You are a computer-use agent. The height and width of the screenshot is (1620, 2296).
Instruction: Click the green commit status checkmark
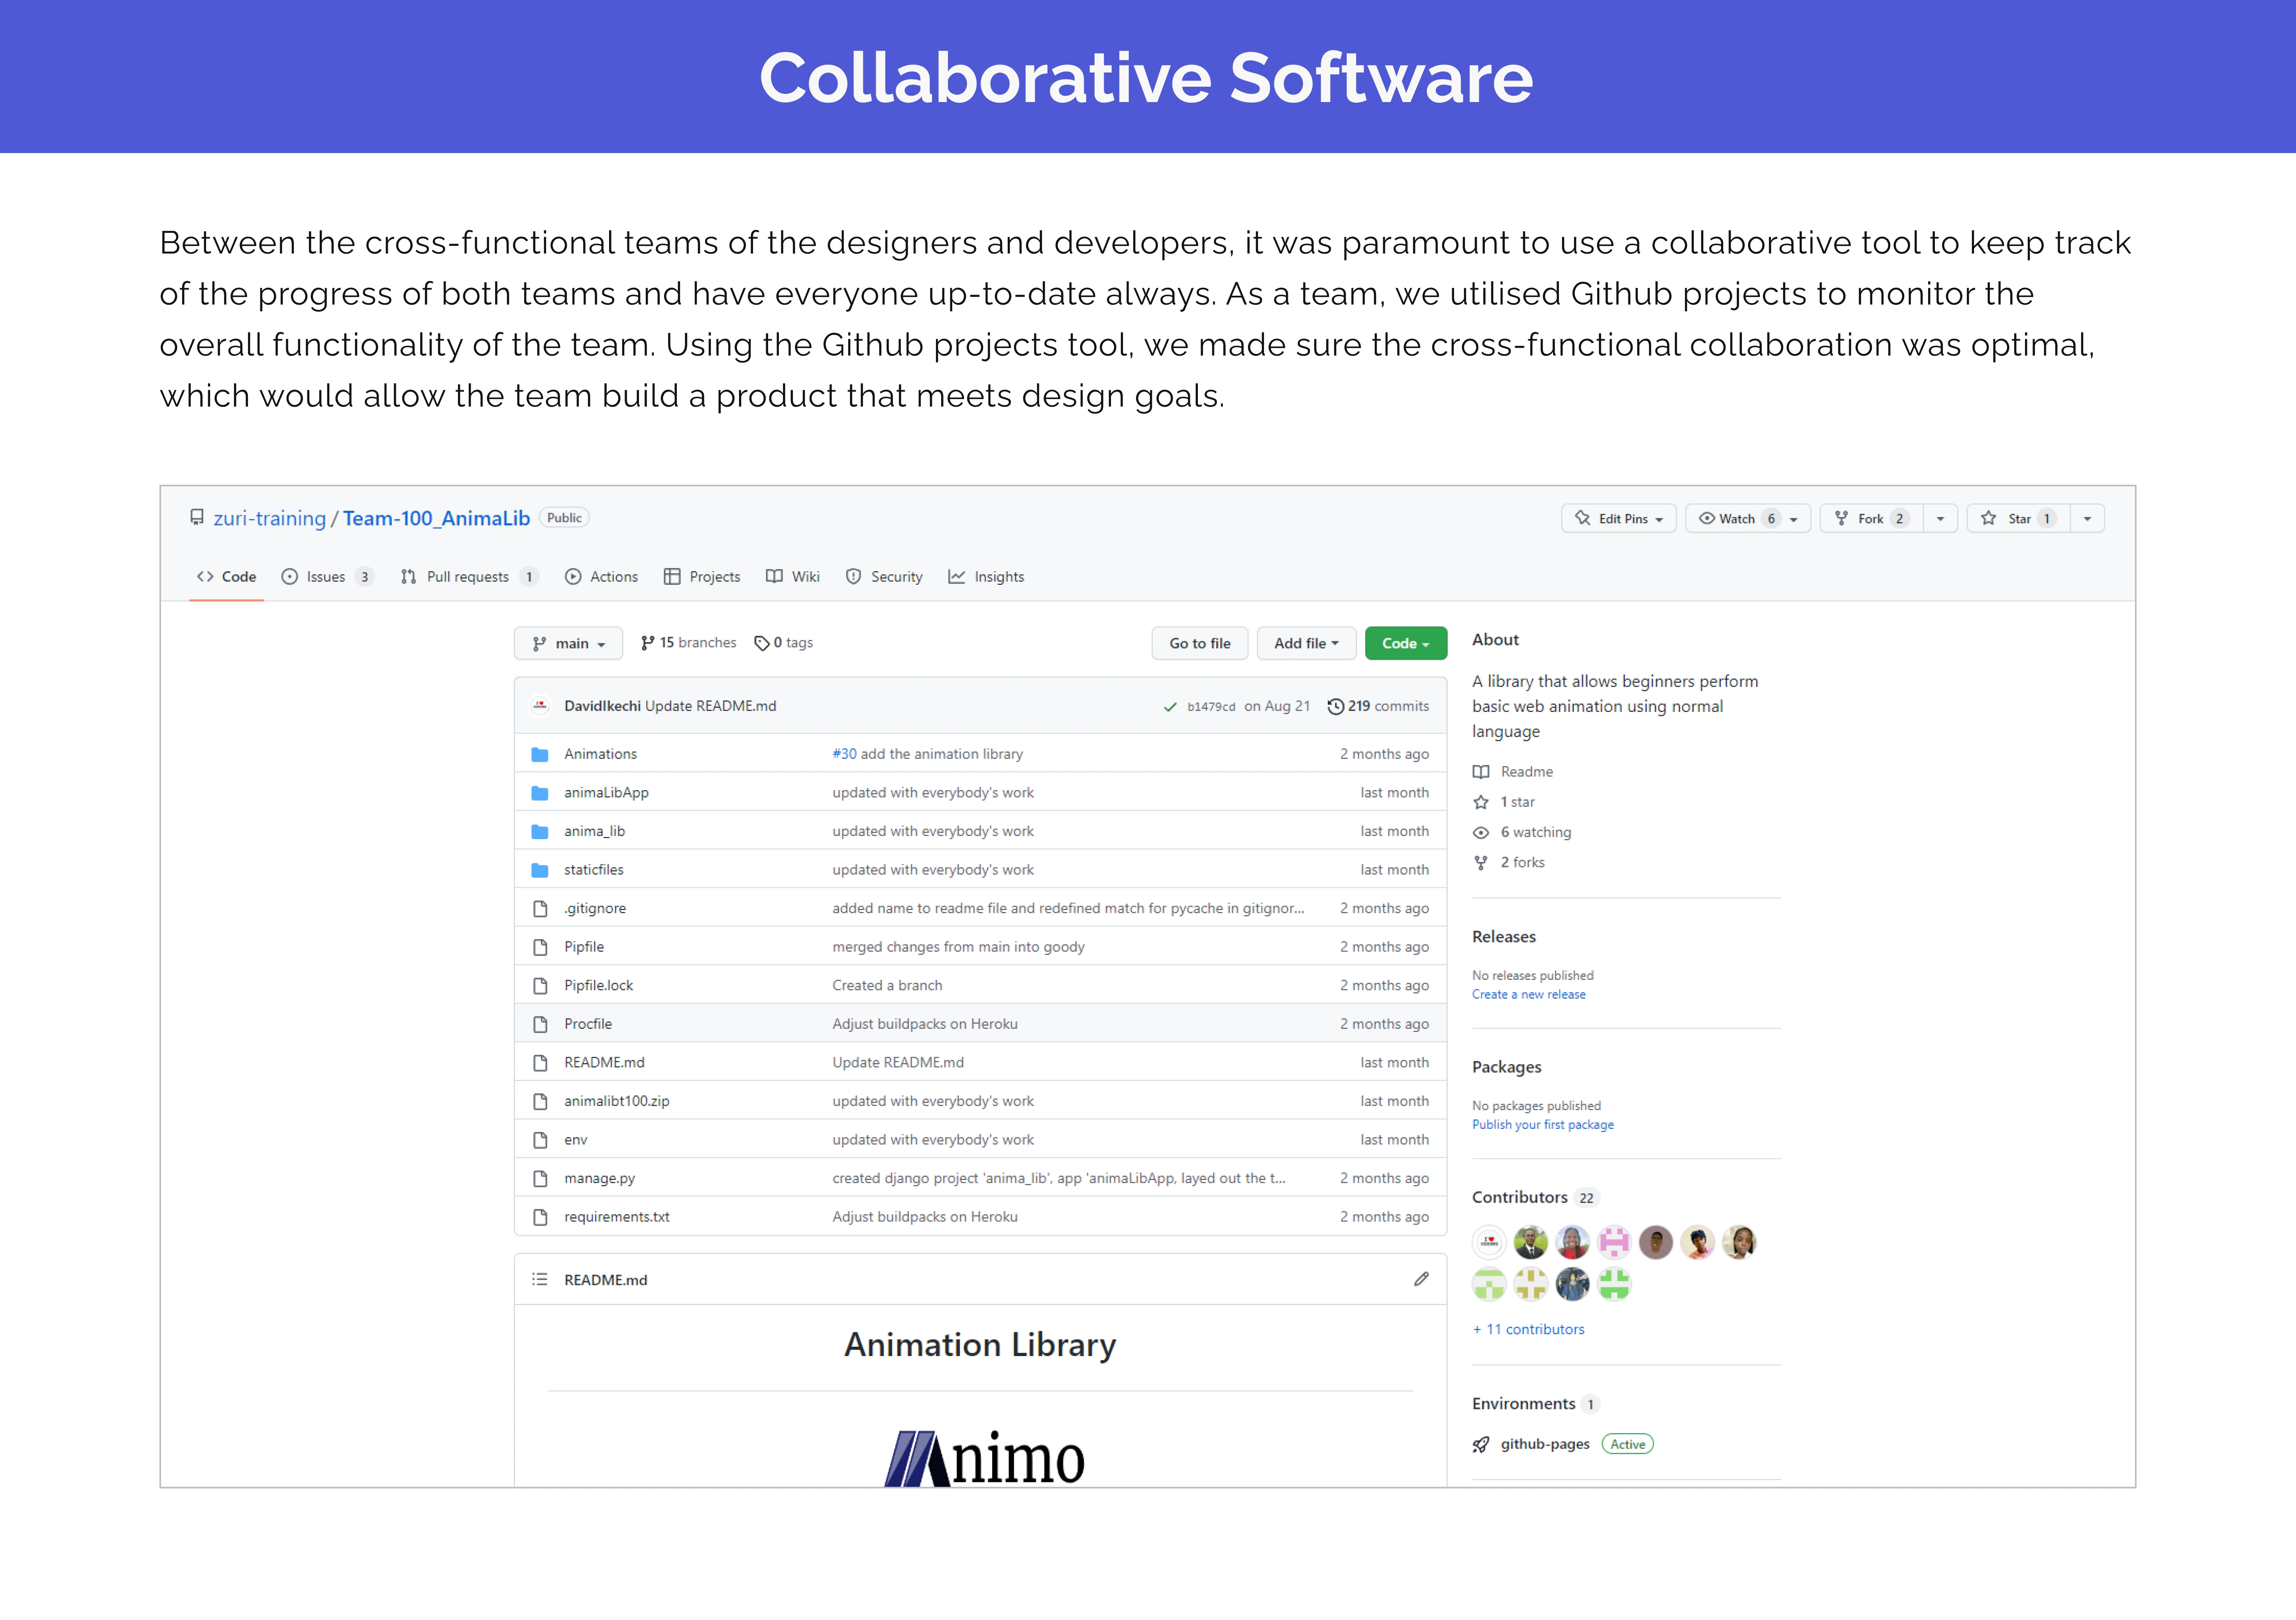tap(1170, 707)
